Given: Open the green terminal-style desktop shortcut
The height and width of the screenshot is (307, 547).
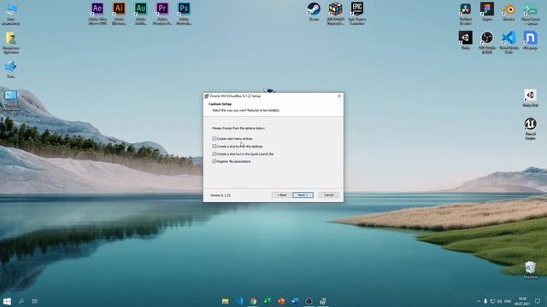Looking at the screenshot, I should coord(530,14).
